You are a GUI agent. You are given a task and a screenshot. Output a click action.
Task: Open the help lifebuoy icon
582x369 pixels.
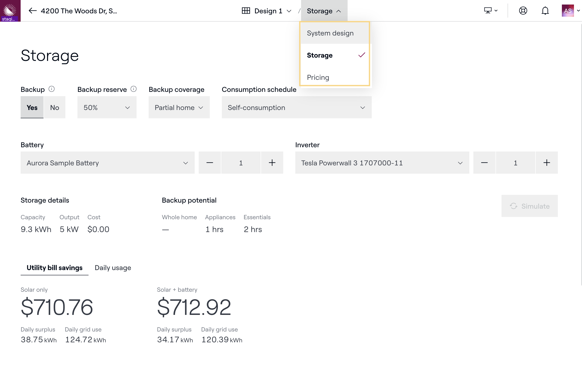tap(523, 11)
